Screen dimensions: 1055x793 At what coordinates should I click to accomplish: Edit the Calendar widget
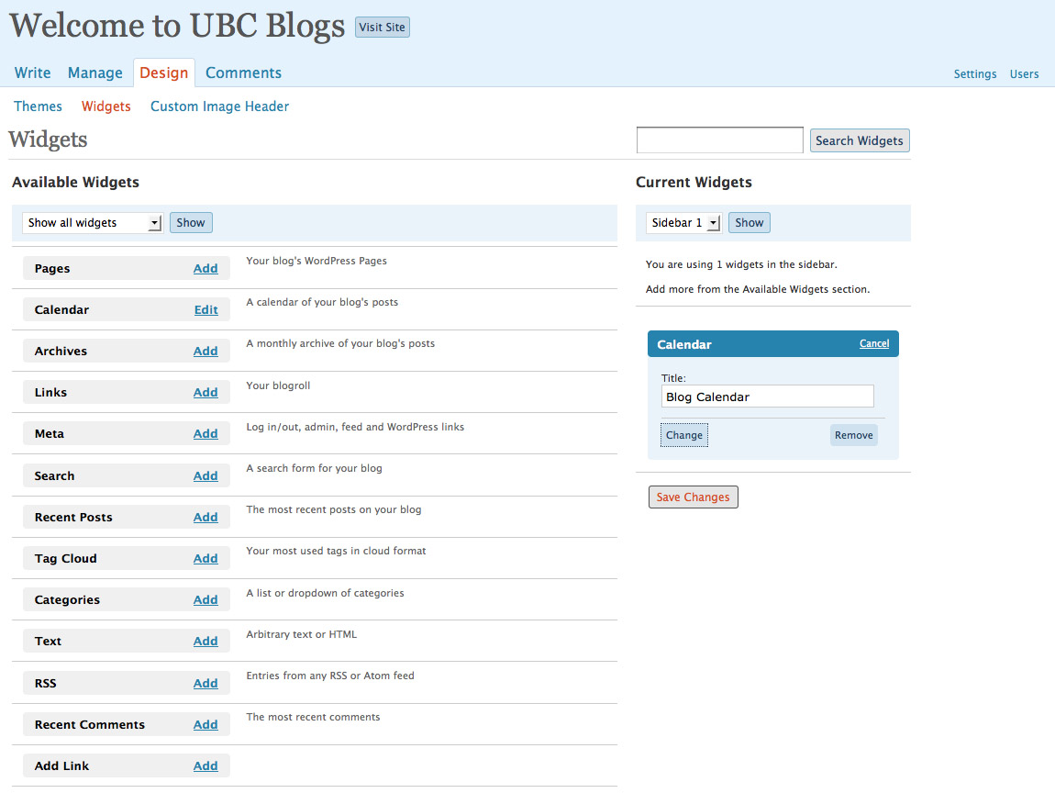(205, 309)
